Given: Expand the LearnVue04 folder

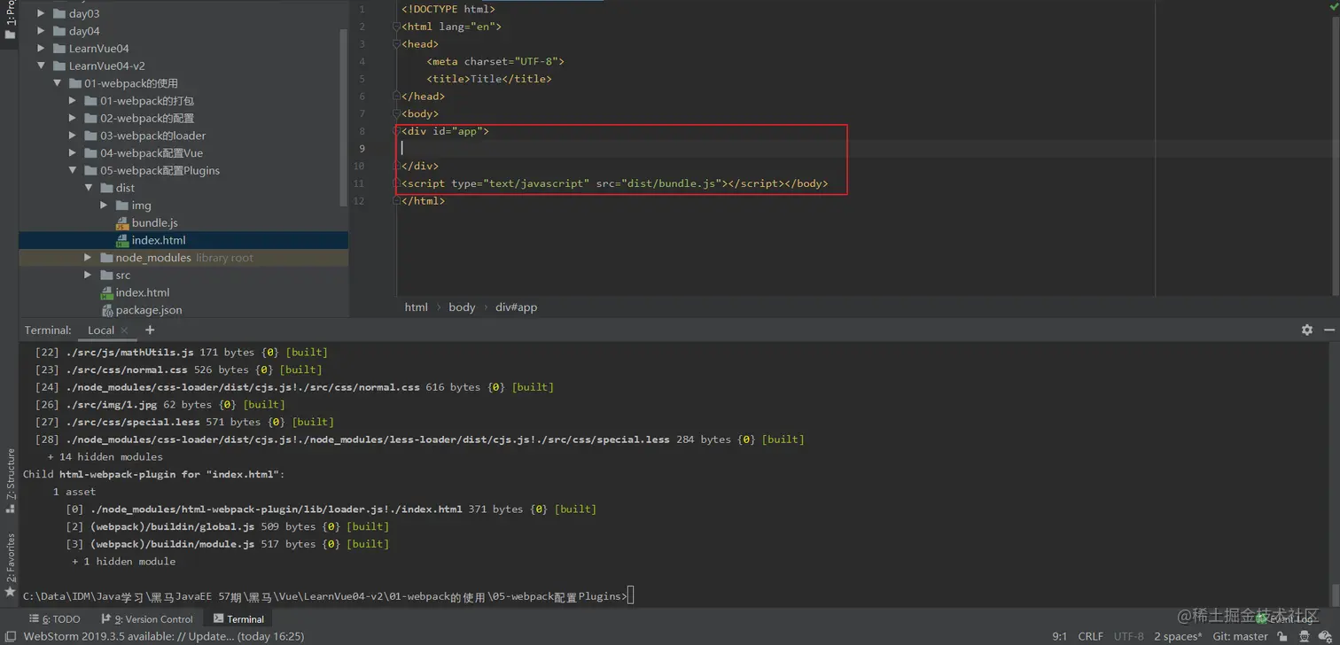Looking at the screenshot, I should 41,49.
